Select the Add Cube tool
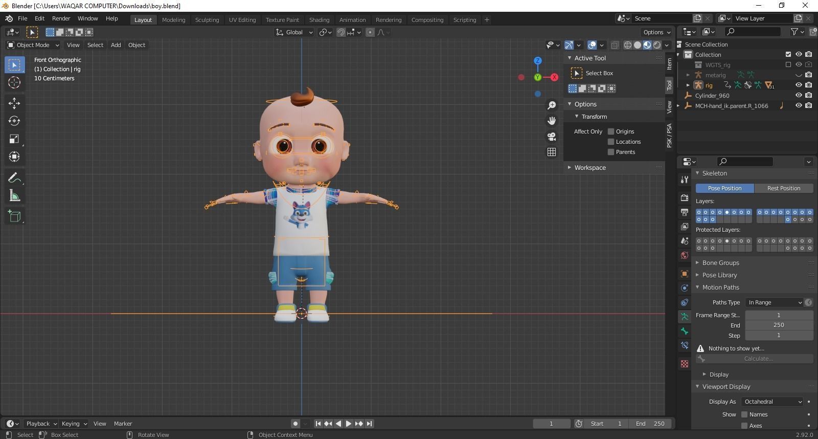Viewport: 818px width, 439px height. pos(14,216)
